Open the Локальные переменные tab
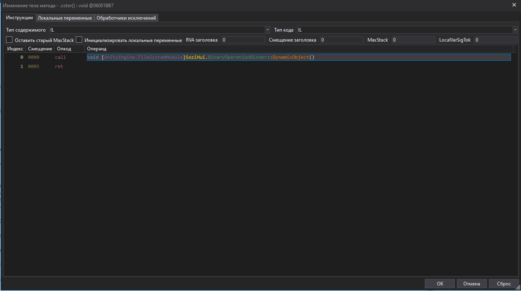521x291 pixels. 65,18
